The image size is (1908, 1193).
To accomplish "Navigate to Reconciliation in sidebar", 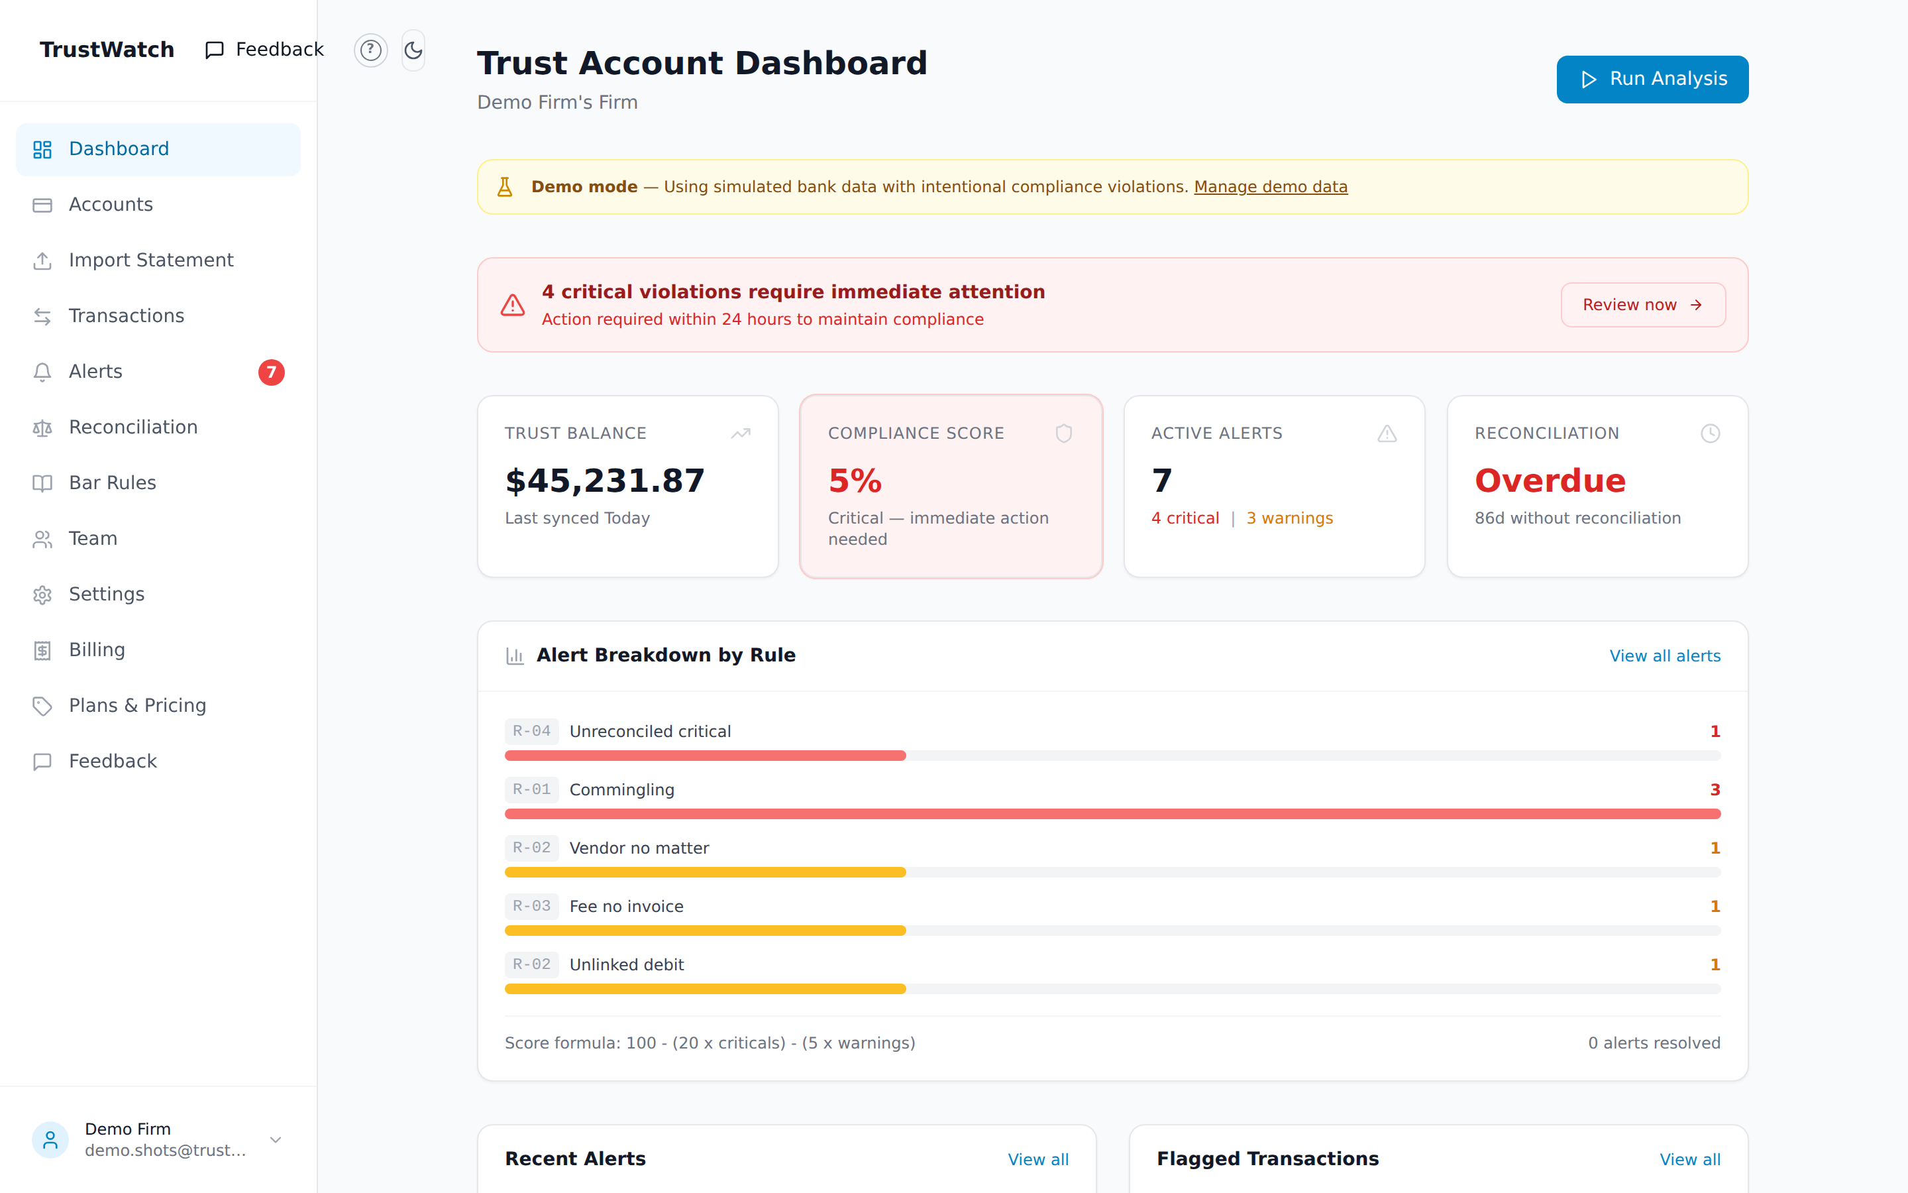I will (x=158, y=427).
